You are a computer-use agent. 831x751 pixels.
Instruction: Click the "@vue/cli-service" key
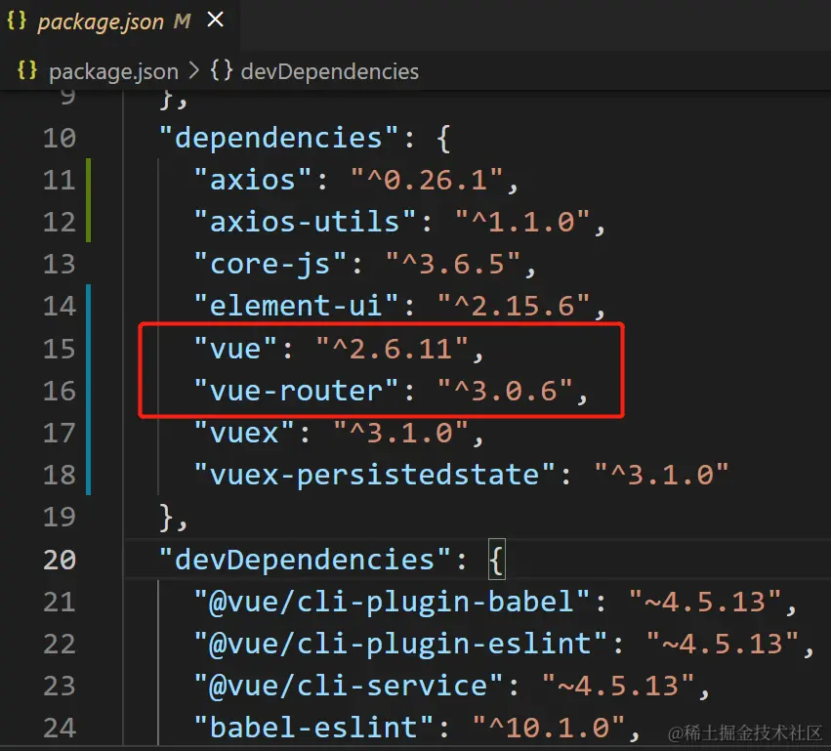pyautogui.click(x=349, y=686)
